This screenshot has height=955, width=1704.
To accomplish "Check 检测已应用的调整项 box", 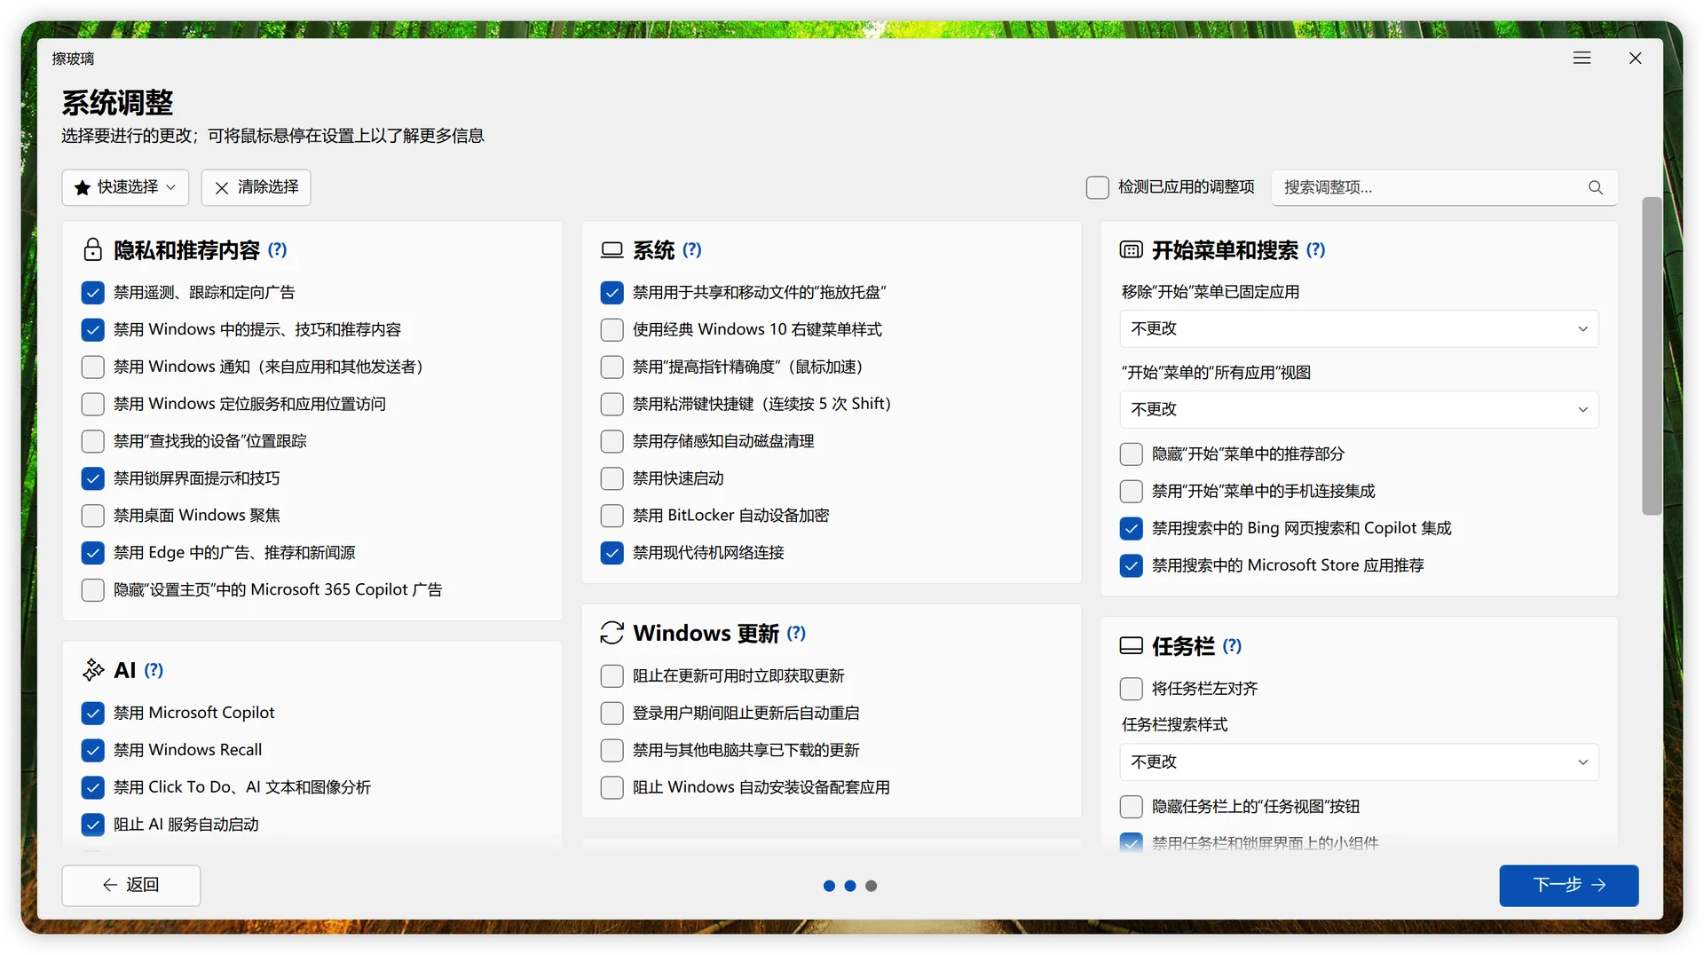I will click(x=1097, y=187).
